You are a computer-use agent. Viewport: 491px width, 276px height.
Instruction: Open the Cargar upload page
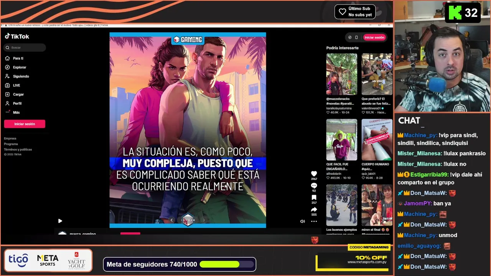(x=18, y=94)
